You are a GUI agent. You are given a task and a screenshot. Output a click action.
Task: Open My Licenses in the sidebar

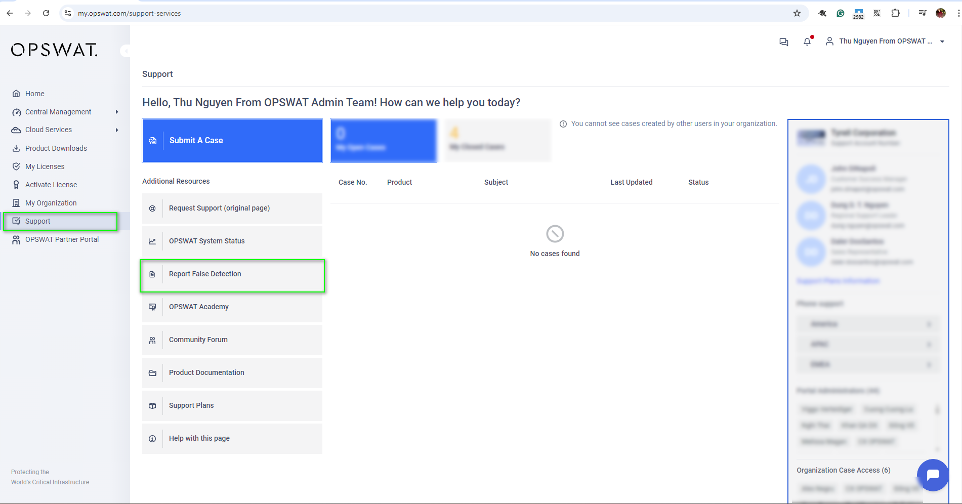click(45, 166)
